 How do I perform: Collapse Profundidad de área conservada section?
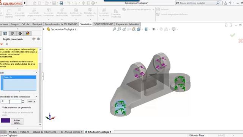tap(36, 97)
